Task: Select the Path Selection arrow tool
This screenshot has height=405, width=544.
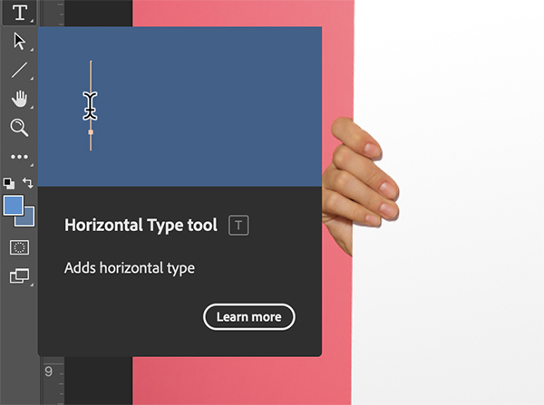Action: (x=19, y=42)
